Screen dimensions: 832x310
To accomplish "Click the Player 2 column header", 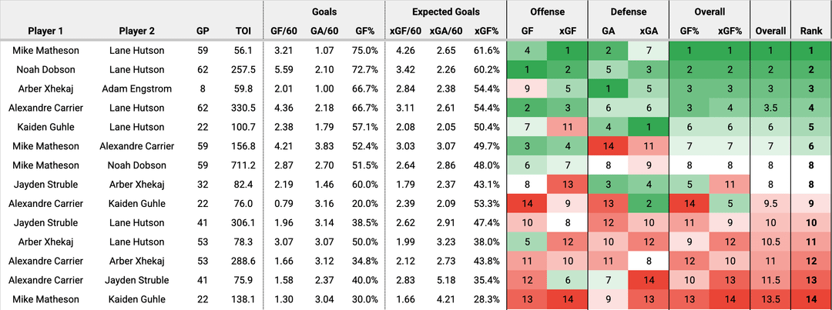I will (136, 32).
